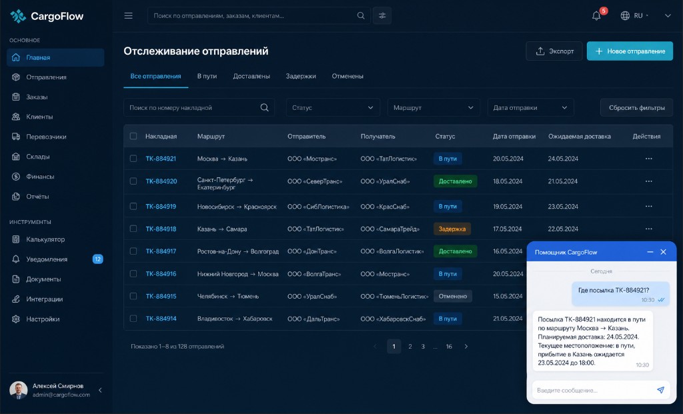Screen dimensions: 683x414
Task: Check the row TK-884919 checkbox
Action: point(133,207)
